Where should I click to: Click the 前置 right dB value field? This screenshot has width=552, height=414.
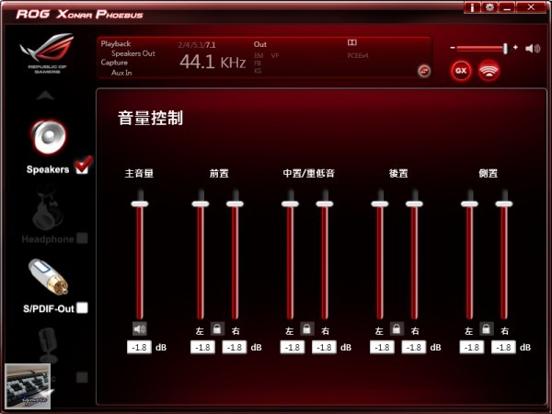pos(235,347)
